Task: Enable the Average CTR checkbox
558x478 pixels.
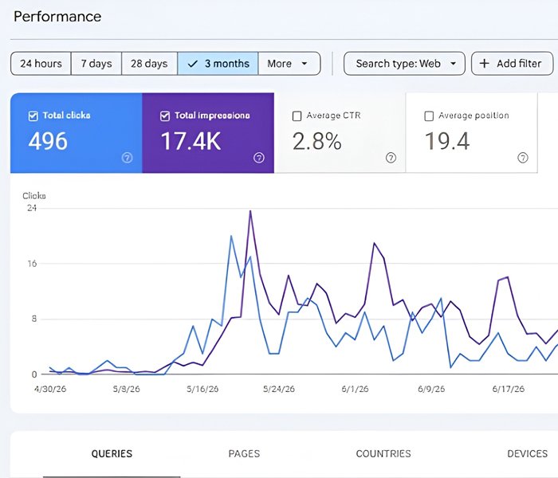Action: 297,116
